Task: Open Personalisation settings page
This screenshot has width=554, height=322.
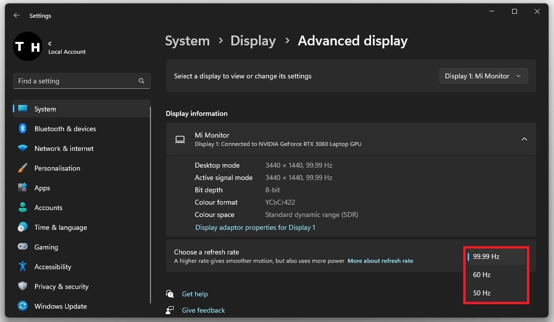Action: click(x=57, y=169)
